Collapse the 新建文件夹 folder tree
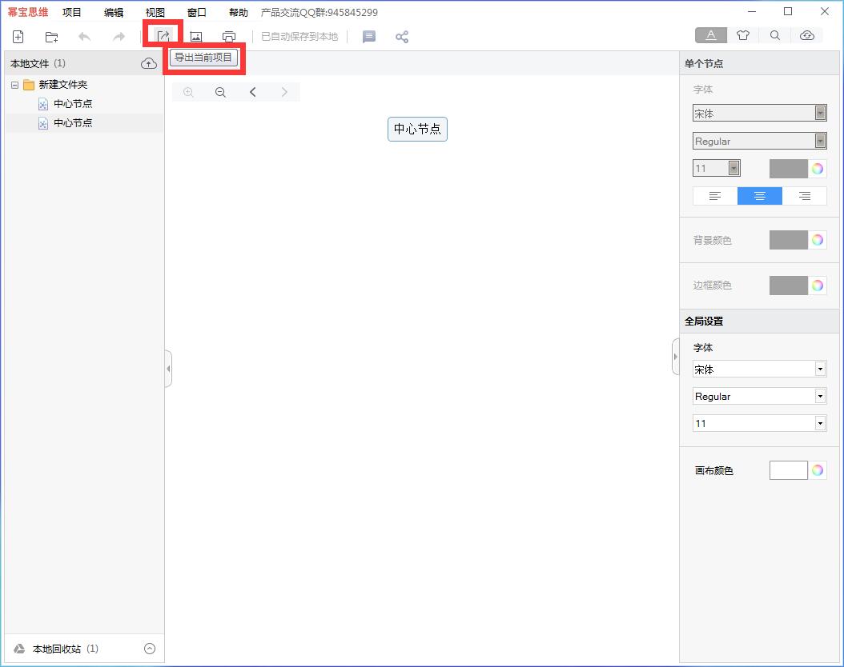This screenshot has width=844, height=667. pos(14,85)
